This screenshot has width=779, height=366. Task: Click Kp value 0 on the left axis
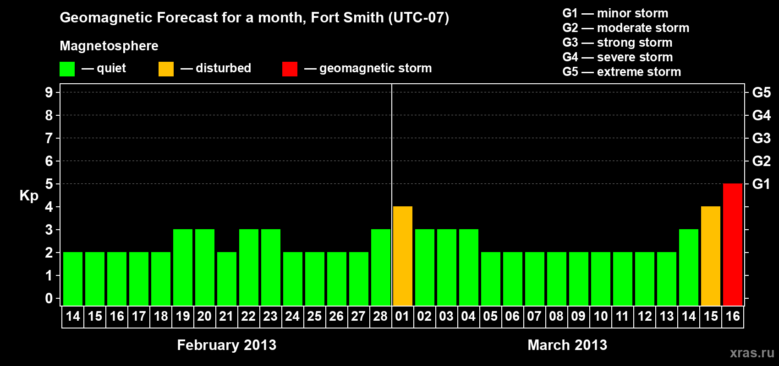pyautogui.click(x=49, y=298)
